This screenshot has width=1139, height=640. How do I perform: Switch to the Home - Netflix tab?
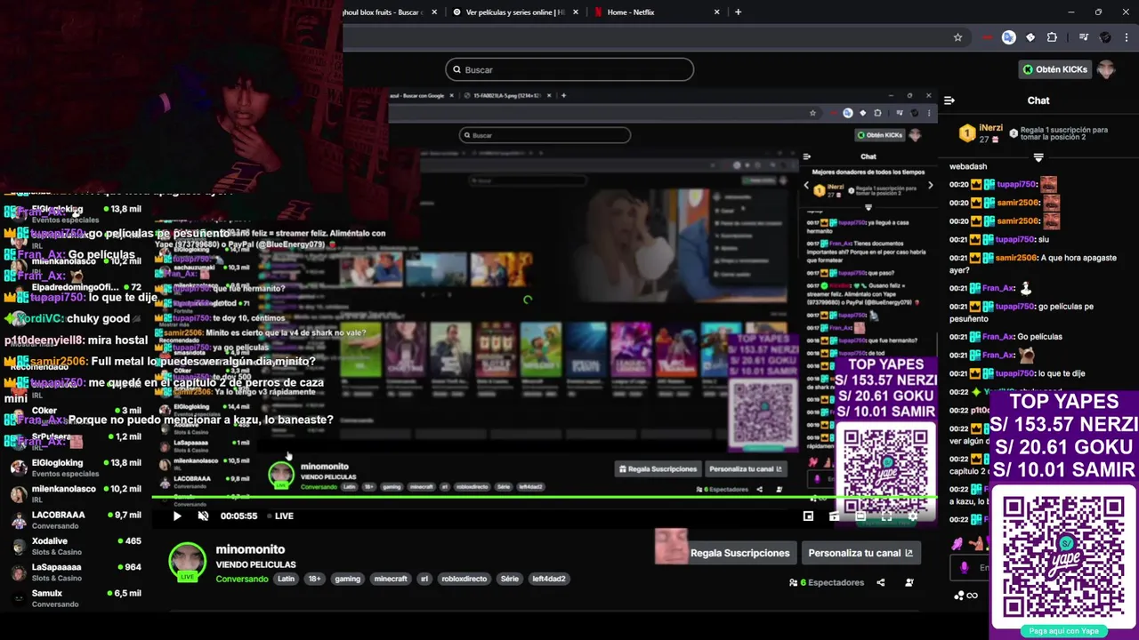pos(658,12)
